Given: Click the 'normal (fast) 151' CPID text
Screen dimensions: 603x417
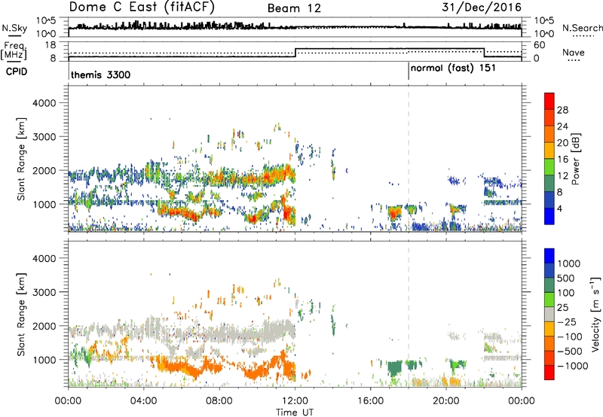Looking at the screenshot, I should [453, 68].
